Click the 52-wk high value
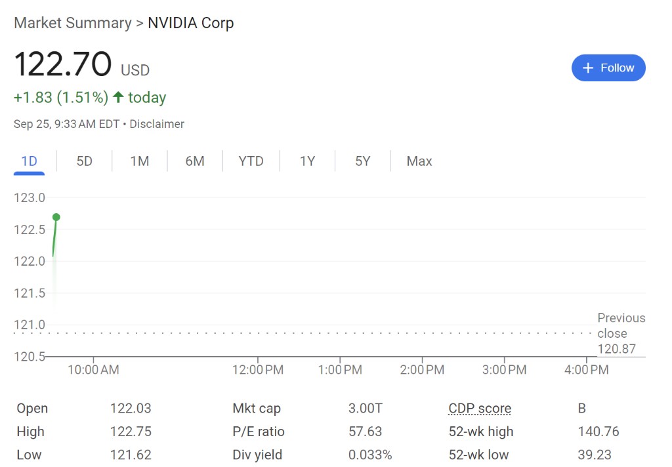This screenshot has width=672, height=467. [x=598, y=432]
